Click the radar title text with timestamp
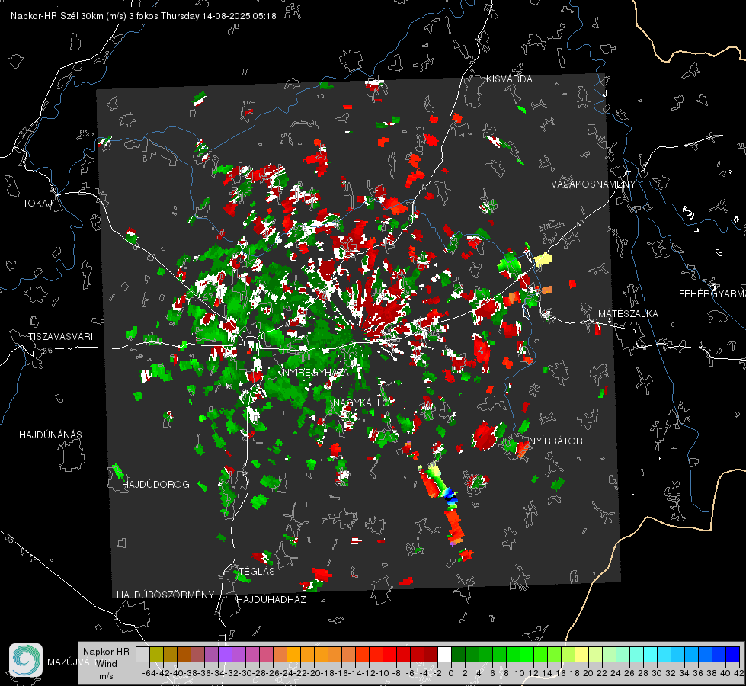 coord(143,16)
